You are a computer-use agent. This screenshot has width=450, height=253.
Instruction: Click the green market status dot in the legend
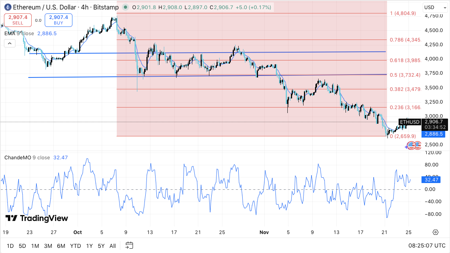[x=125, y=7]
